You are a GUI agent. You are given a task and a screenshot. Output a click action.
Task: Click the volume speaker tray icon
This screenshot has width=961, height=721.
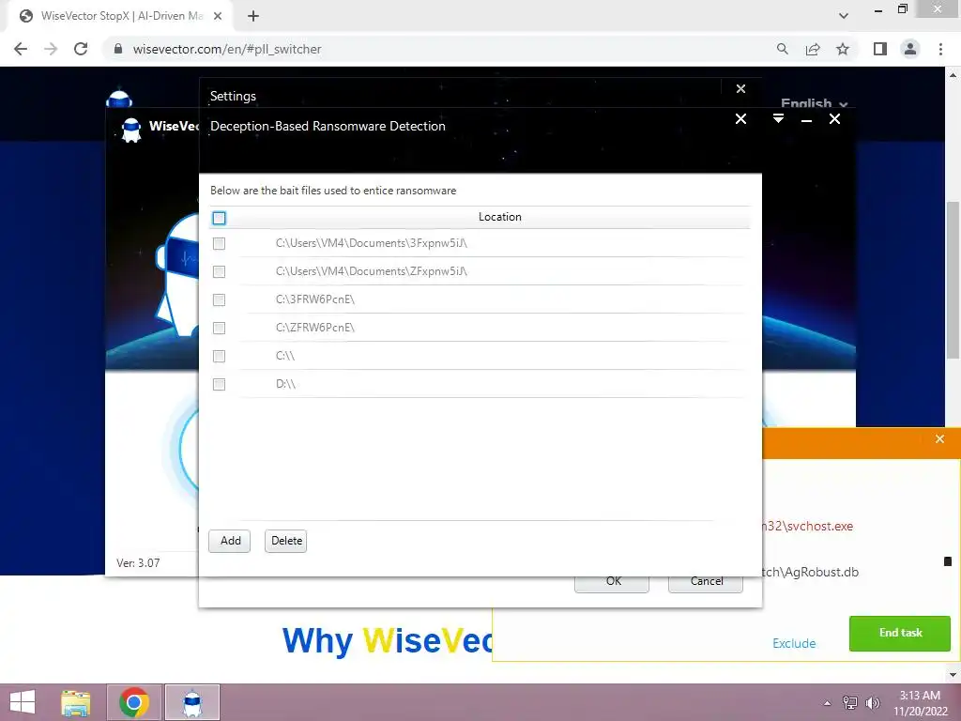tap(872, 703)
